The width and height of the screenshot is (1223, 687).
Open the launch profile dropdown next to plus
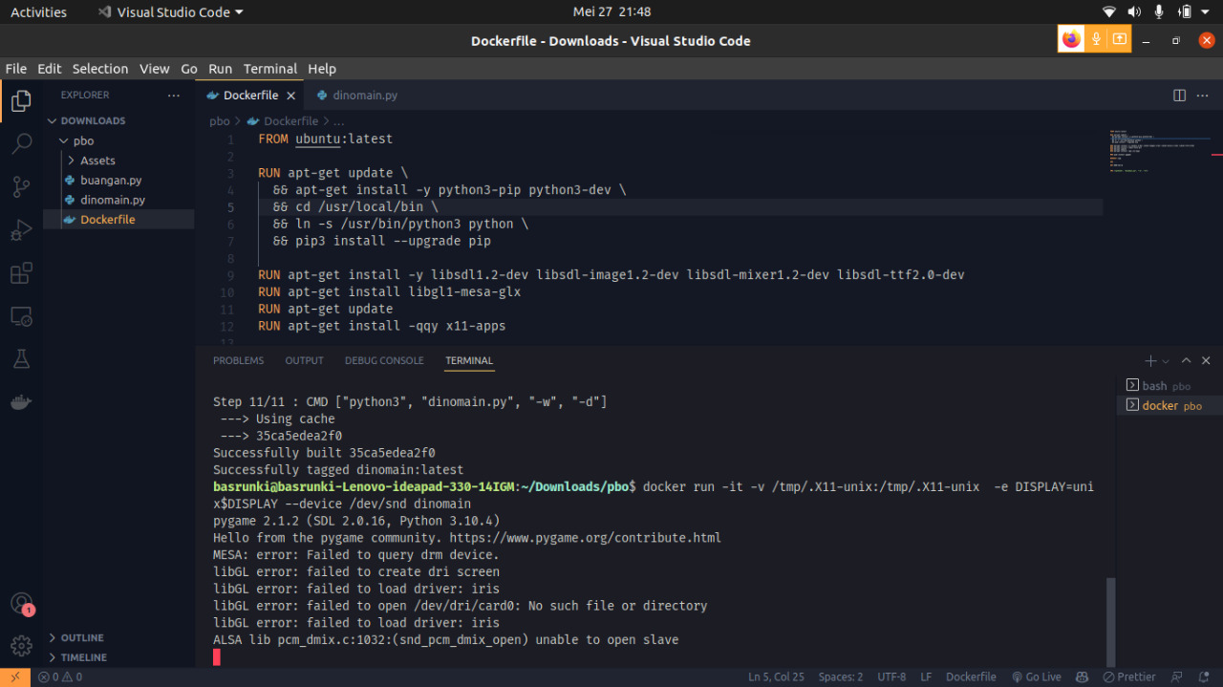click(x=1166, y=361)
